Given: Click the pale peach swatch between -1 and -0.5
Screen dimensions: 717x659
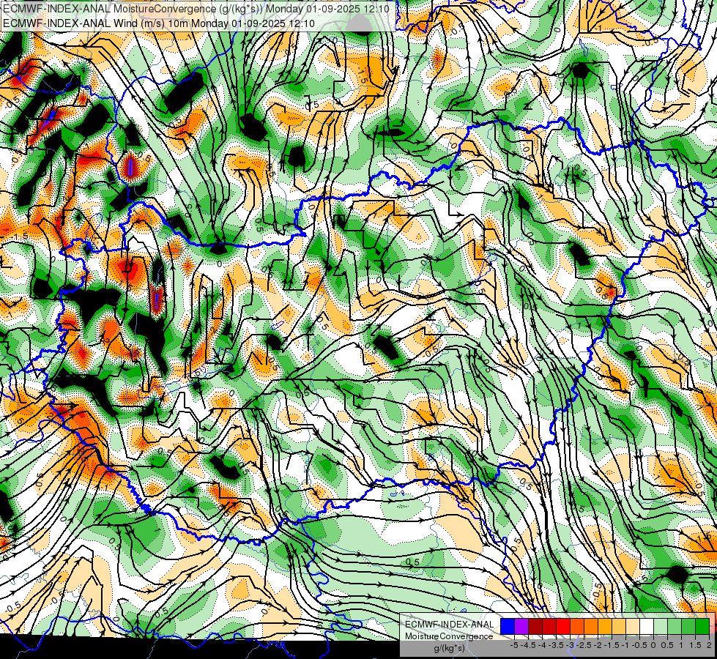Looking at the screenshot, I should [x=633, y=626].
